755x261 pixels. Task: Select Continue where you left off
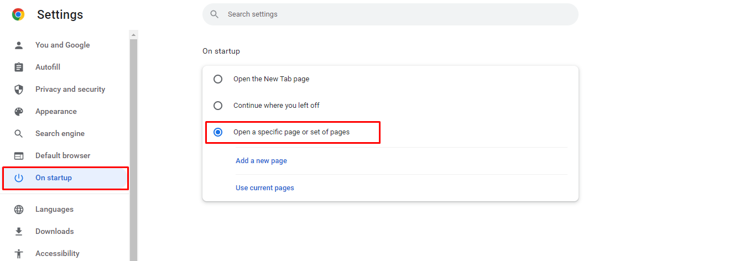click(x=218, y=106)
